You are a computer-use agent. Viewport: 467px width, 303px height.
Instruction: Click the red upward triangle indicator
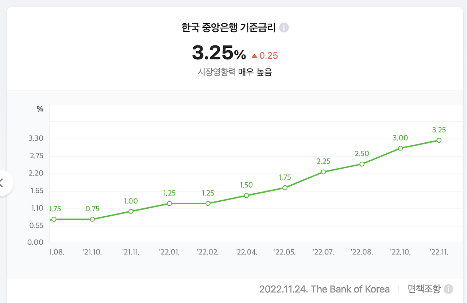click(255, 55)
